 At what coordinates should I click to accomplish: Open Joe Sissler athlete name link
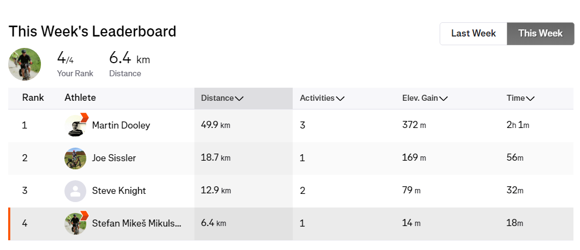(x=114, y=158)
